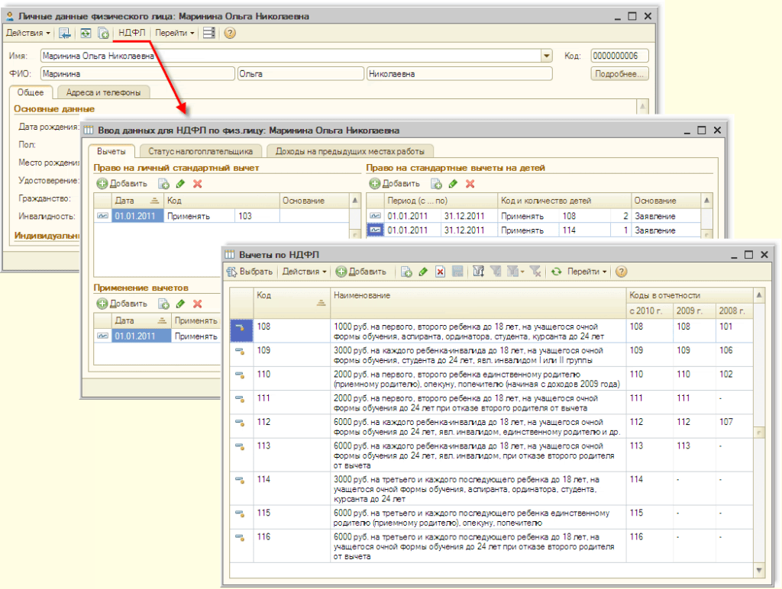This screenshot has width=782, height=589.
Task: Click the help icon in the Вычеты по НДФЛ toolbar
Action: 621,272
